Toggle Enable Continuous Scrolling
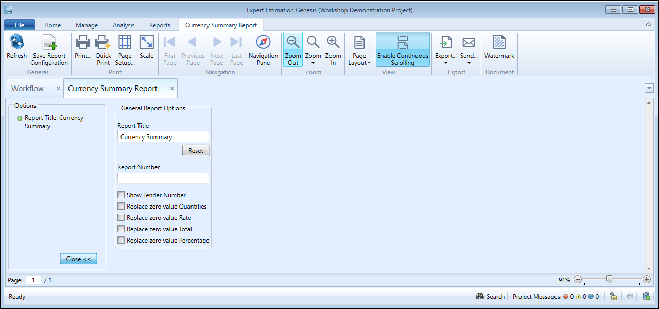This screenshot has height=309, width=659. click(403, 50)
